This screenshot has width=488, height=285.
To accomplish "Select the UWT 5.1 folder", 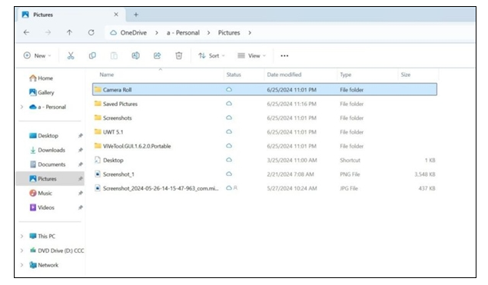I will [264, 132].
